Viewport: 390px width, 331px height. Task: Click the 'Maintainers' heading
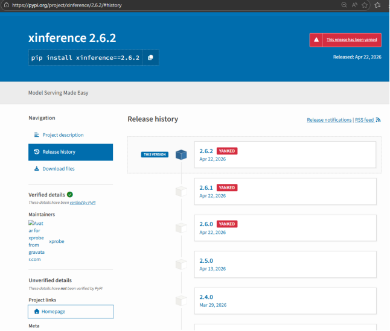tap(42, 214)
